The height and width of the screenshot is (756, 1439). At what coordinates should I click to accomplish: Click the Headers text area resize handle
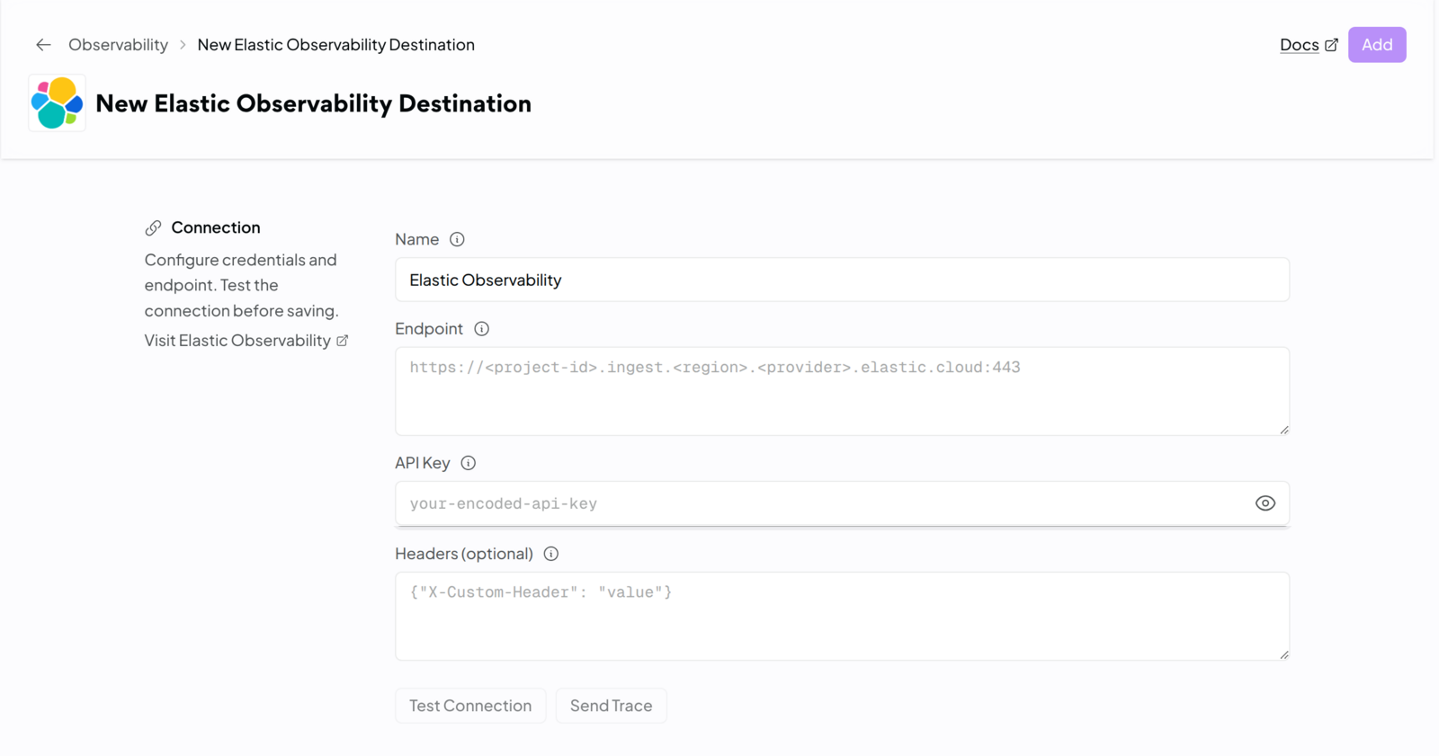pos(1284,654)
